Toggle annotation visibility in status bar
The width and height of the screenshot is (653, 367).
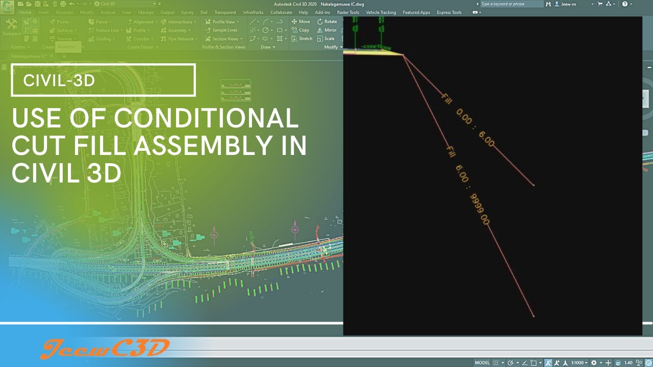pyautogui.click(x=548, y=362)
